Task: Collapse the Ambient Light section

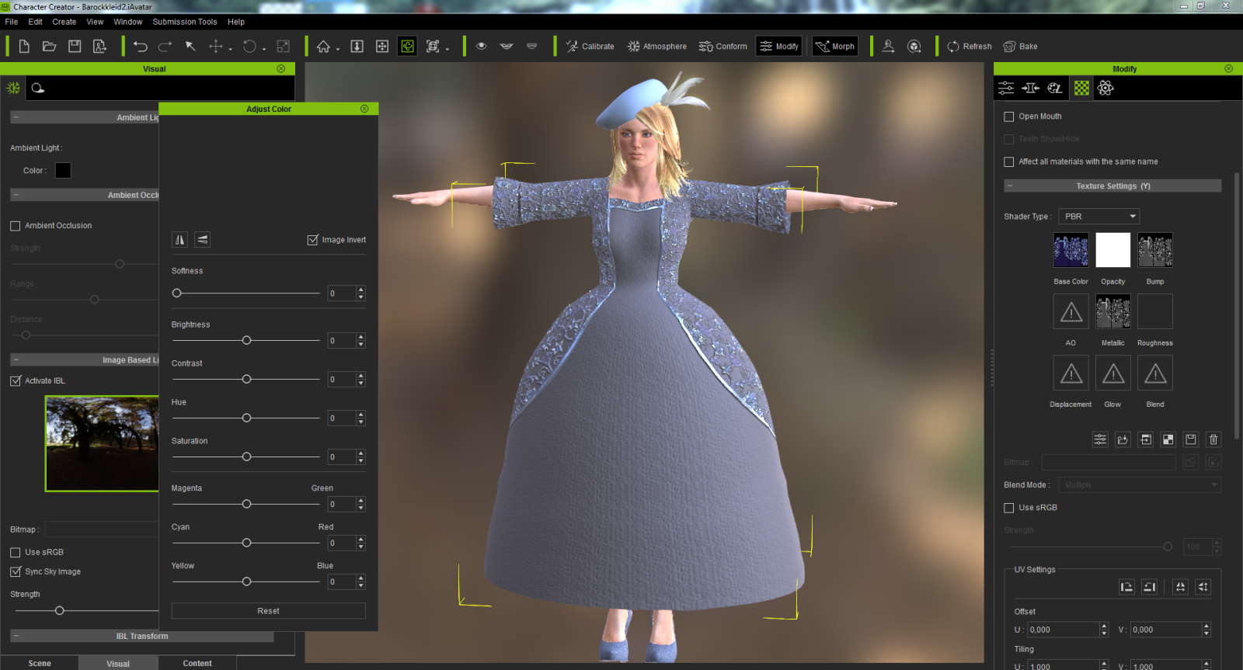Action: (16, 117)
